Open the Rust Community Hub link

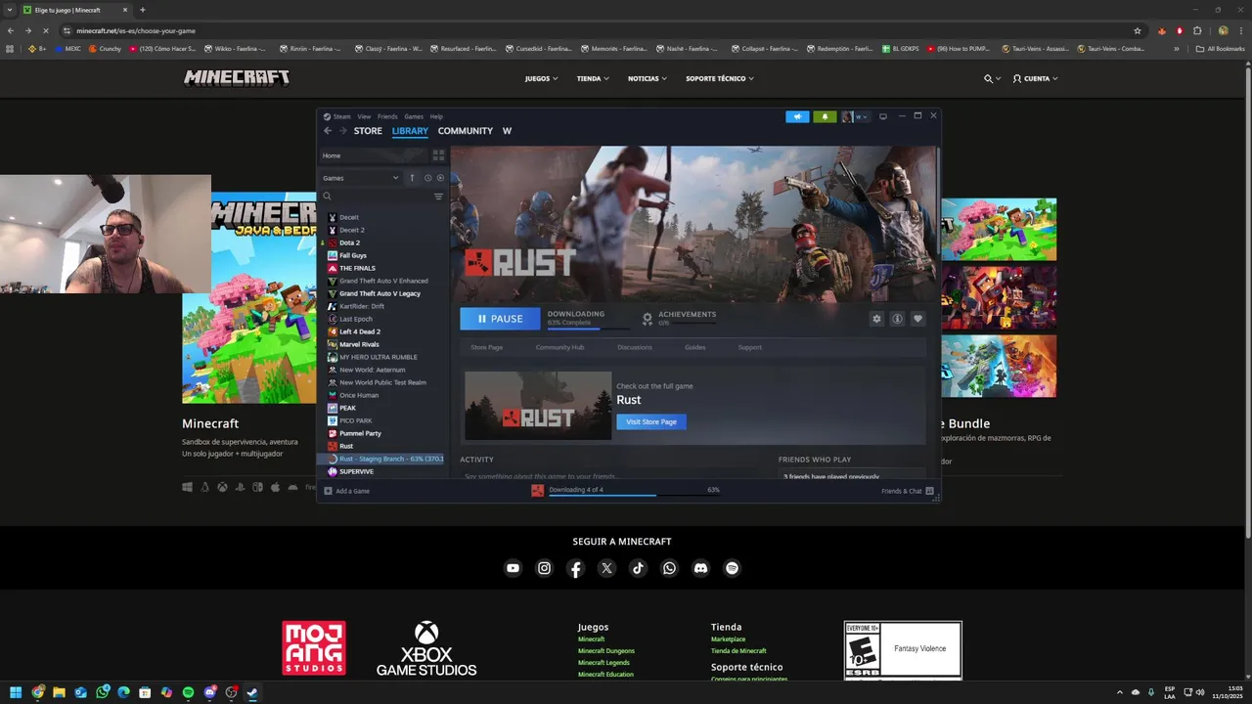click(x=559, y=347)
